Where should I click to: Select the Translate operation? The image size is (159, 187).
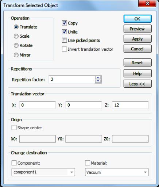(16, 27)
